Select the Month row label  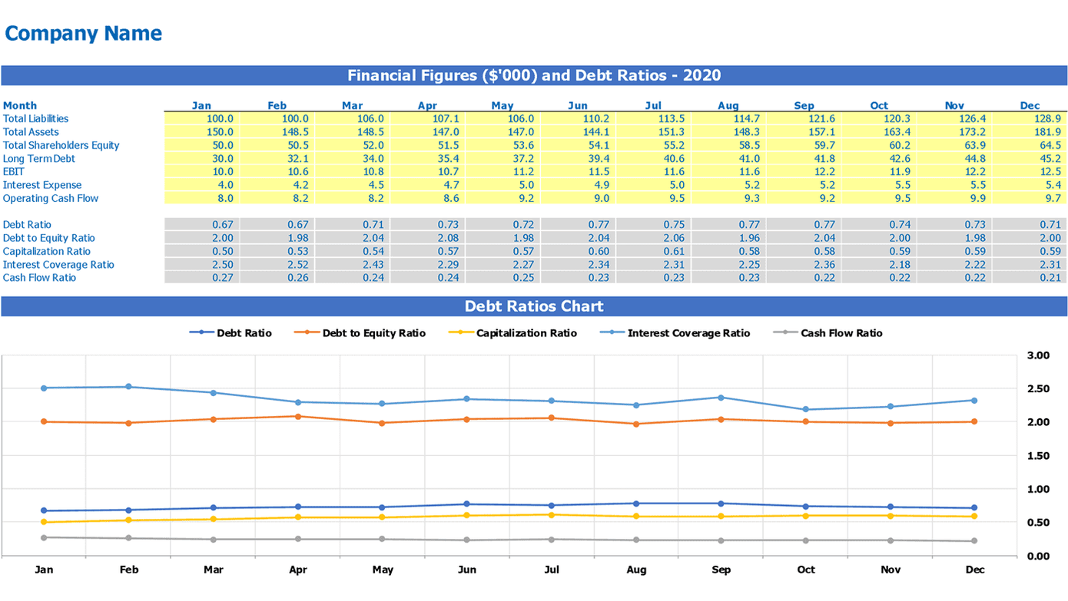coord(20,105)
